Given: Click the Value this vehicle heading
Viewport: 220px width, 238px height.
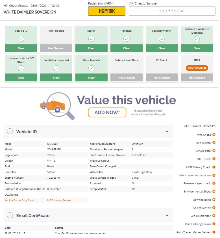Looking at the screenshot, I should coord(127,100).
